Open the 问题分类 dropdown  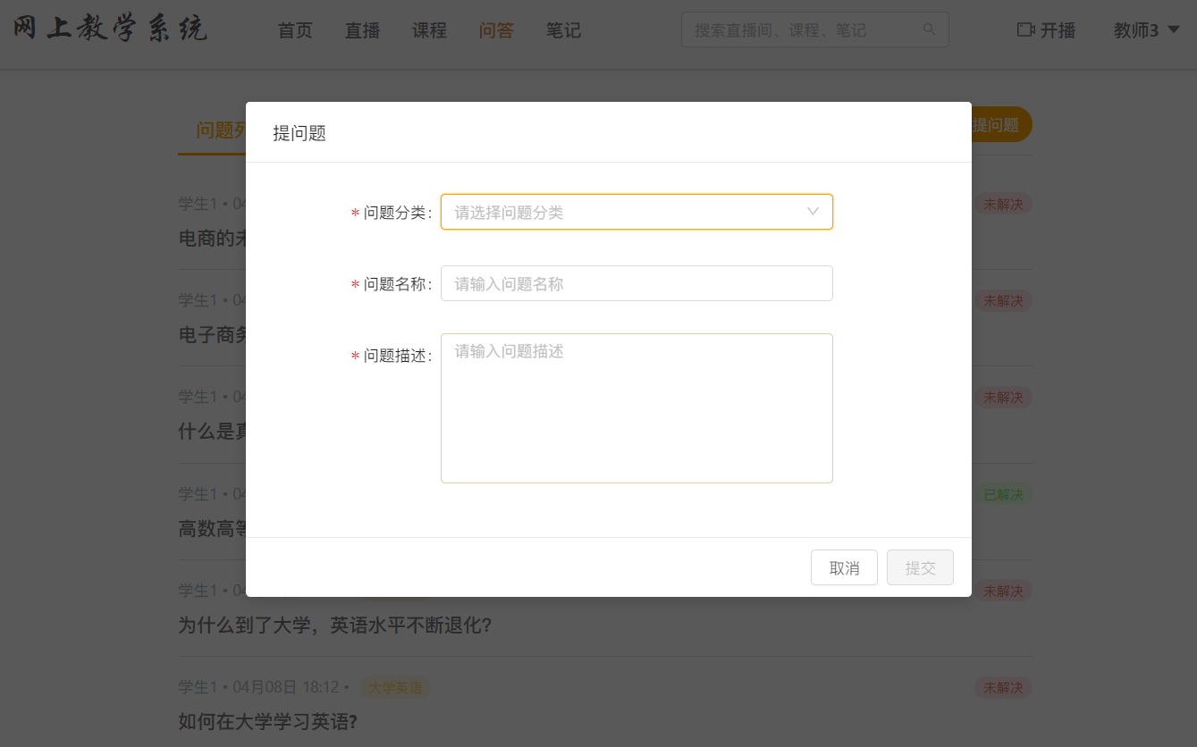pos(636,212)
